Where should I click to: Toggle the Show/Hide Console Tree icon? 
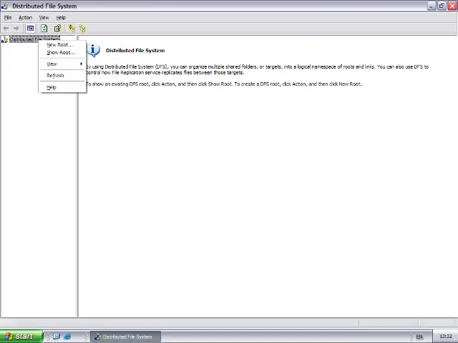(30, 29)
